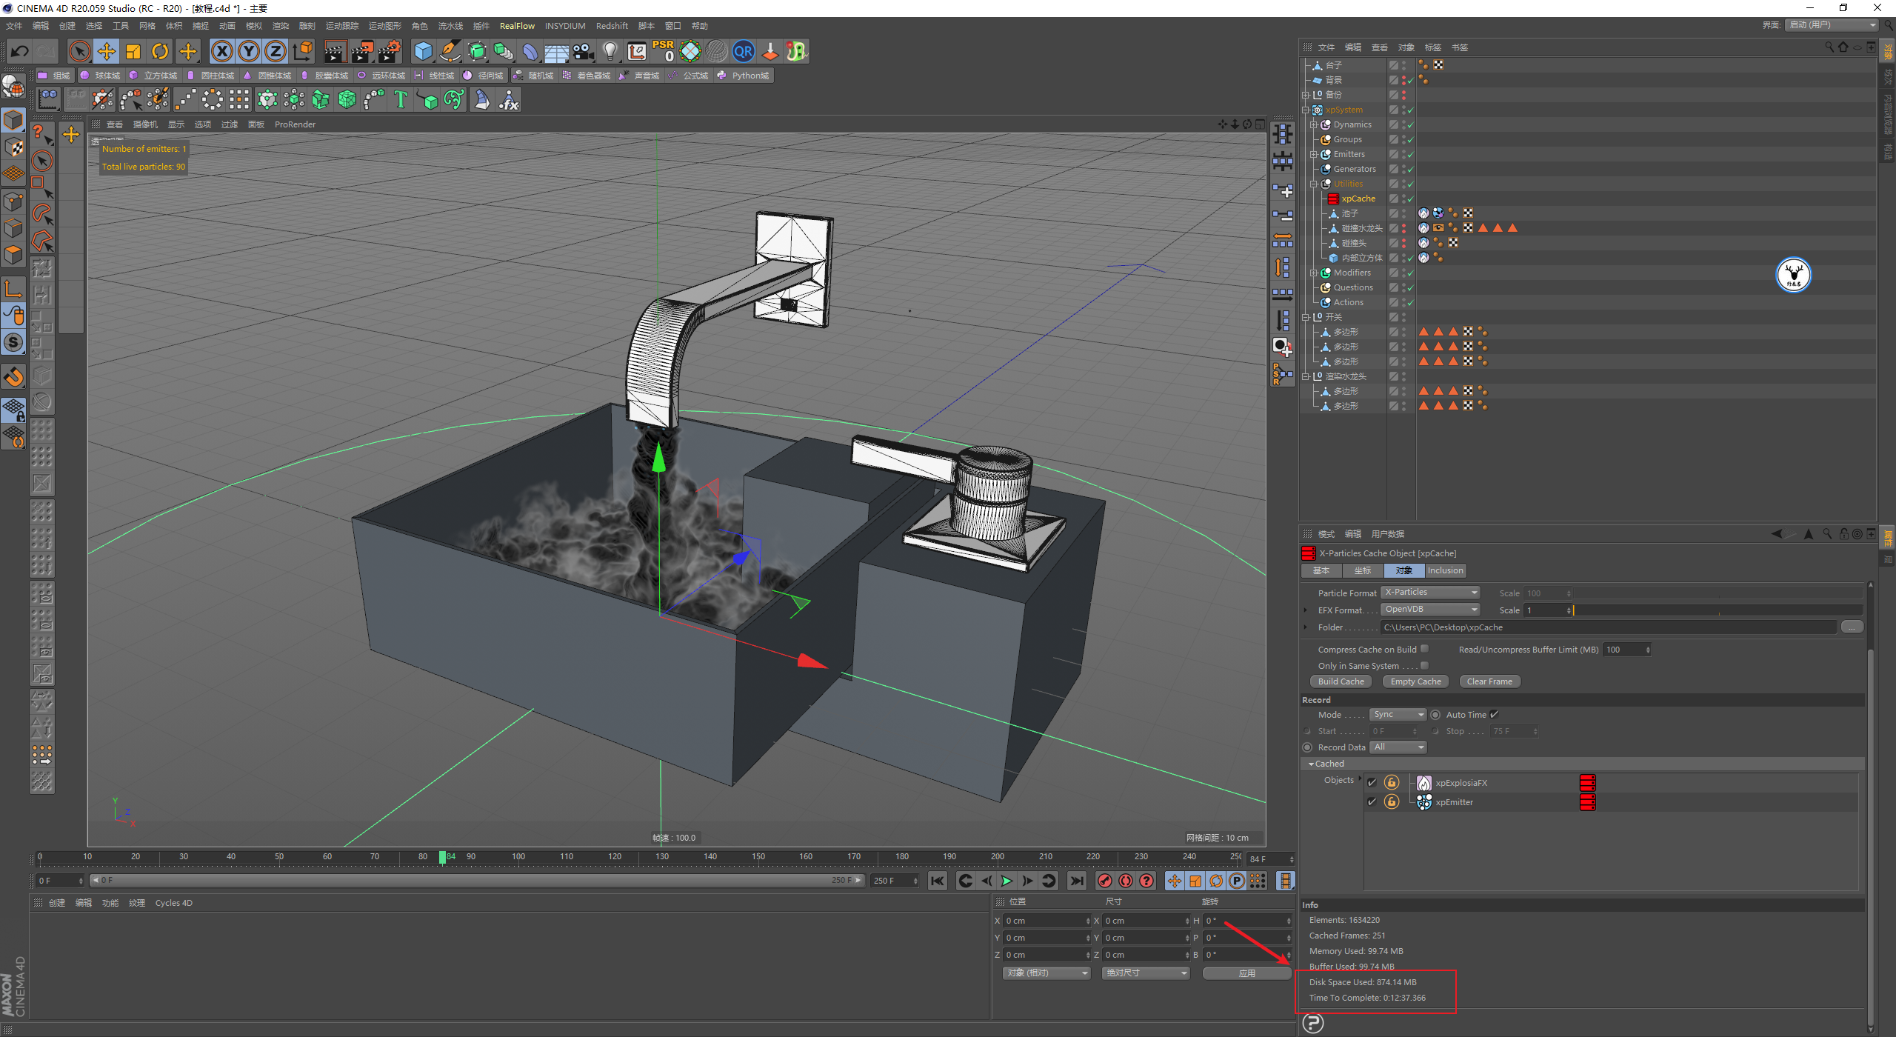Click the Empty Cache button
The height and width of the screenshot is (1037, 1896).
click(1415, 681)
